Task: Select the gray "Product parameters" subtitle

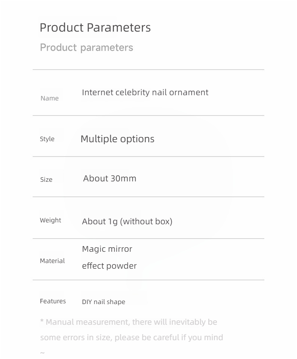Action: (x=86, y=48)
